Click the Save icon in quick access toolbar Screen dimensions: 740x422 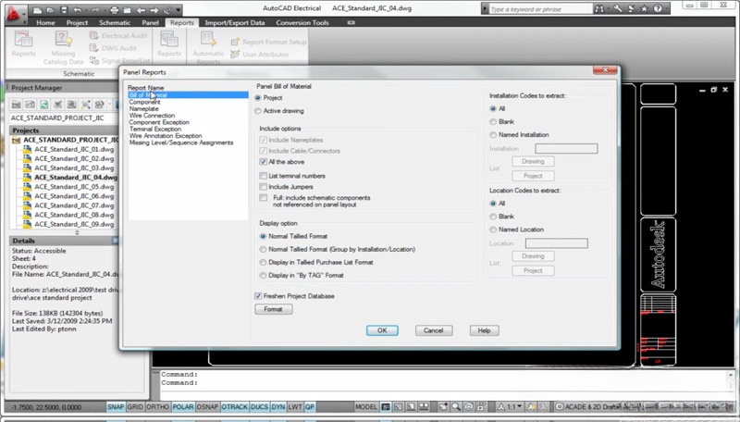[x=64, y=9]
